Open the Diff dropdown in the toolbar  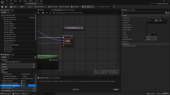[23, 7]
